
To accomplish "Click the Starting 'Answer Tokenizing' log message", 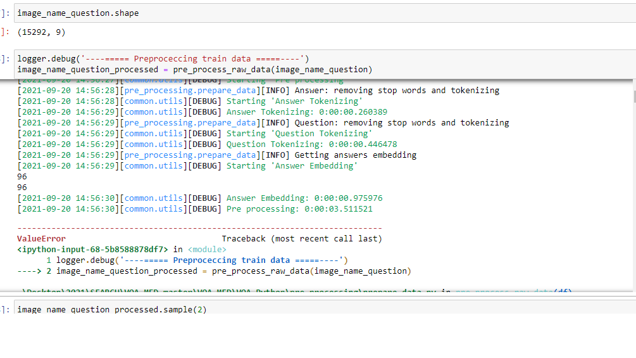I will point(294,101).
